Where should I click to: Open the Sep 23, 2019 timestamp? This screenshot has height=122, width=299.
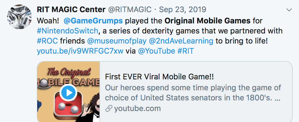click(x=182, y=9)
